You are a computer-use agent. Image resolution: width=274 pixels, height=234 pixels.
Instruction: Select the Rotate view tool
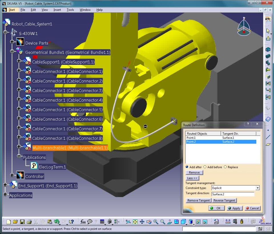[149, 222]
